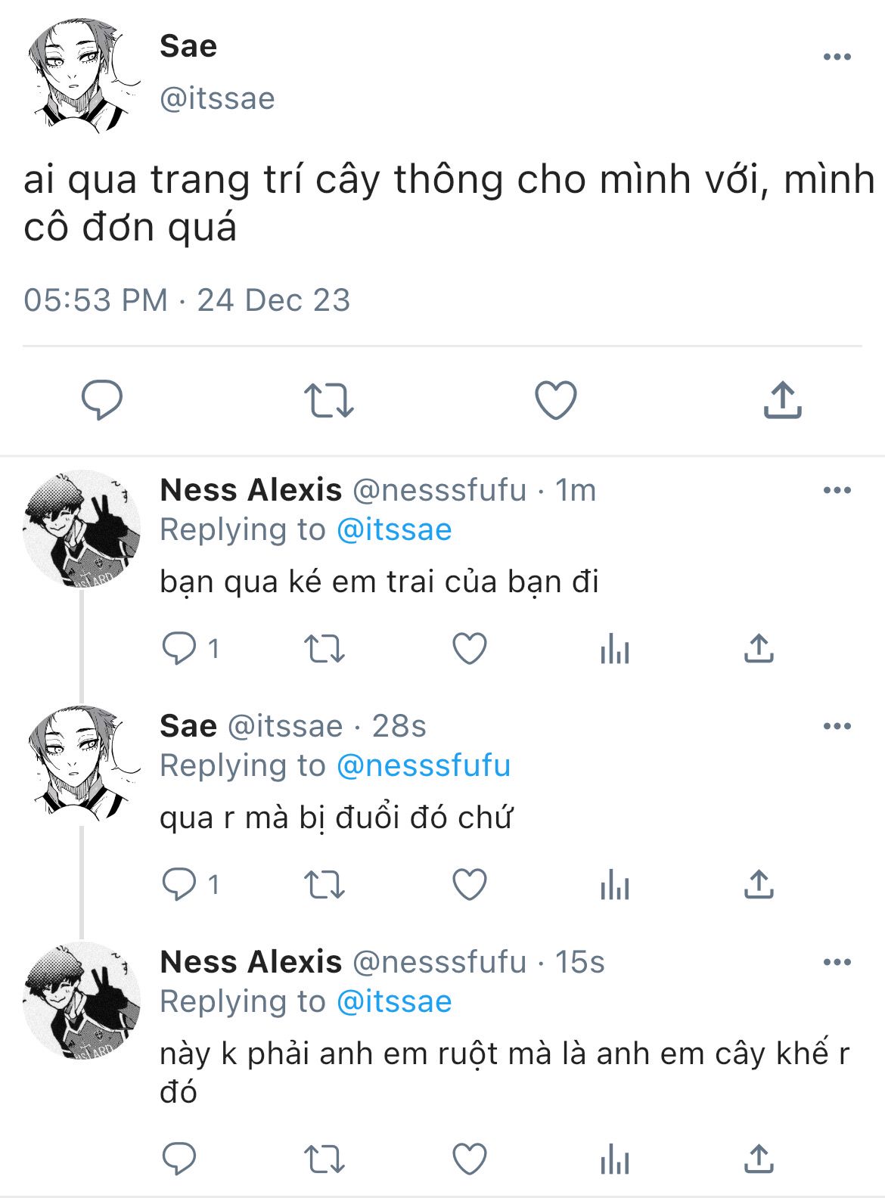Open more options on Ness Alexis 1m reply

click(x=837, y=490)
